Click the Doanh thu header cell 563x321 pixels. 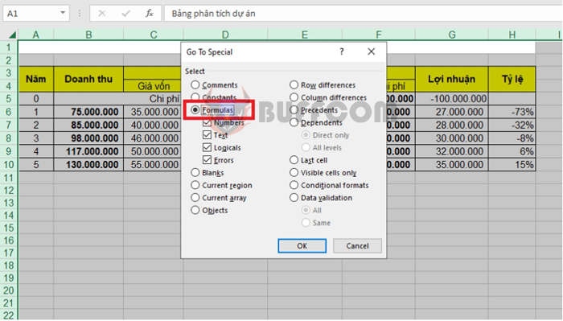[88, 79]
